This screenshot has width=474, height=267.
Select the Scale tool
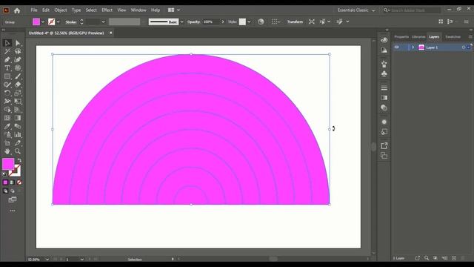[18, 93]
